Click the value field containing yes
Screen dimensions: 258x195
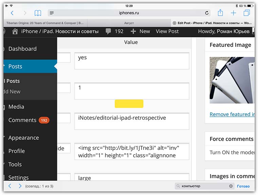[x=132, y=61]
